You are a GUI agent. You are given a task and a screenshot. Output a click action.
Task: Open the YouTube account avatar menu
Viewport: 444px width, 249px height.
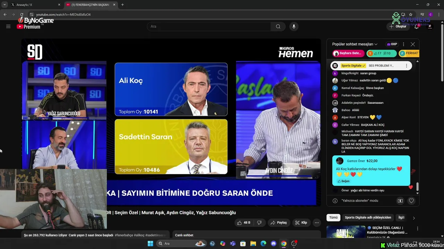(430, 26)
